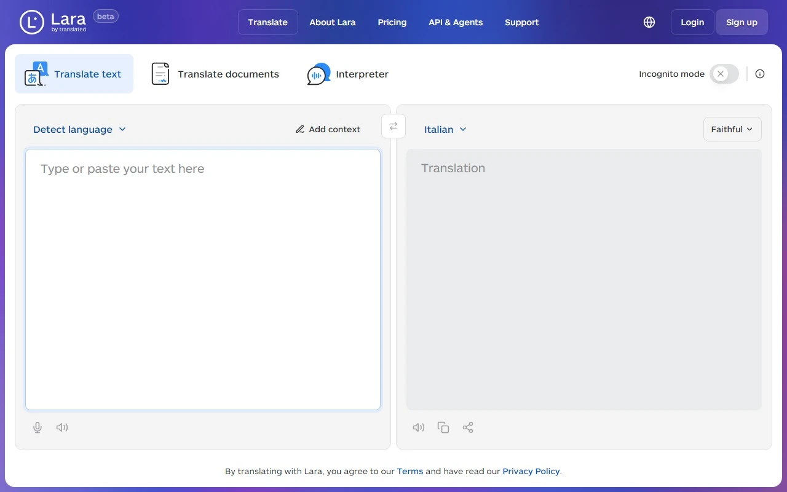The width and height of the screenshot is (787, 492).
Task: Open the Terms link
Action: coord(410,471)
